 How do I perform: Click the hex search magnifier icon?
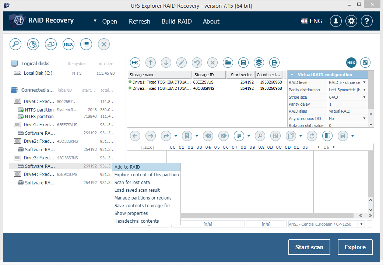pos(260,136)
